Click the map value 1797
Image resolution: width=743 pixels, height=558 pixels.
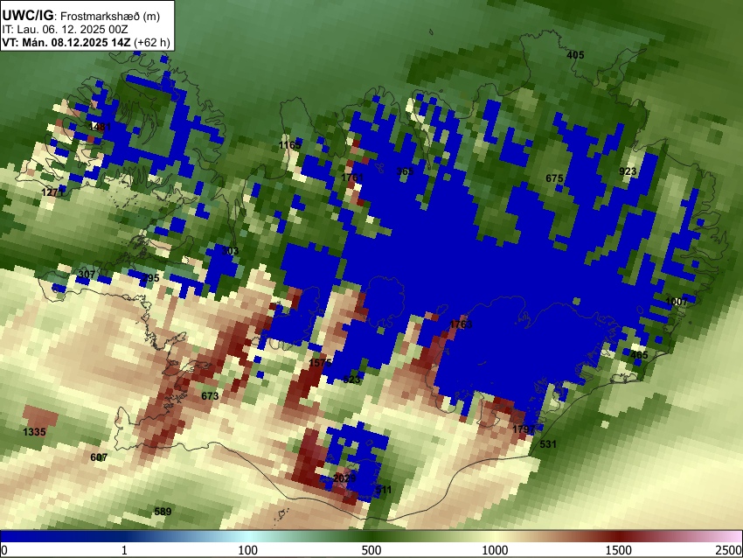click(524, 429)
